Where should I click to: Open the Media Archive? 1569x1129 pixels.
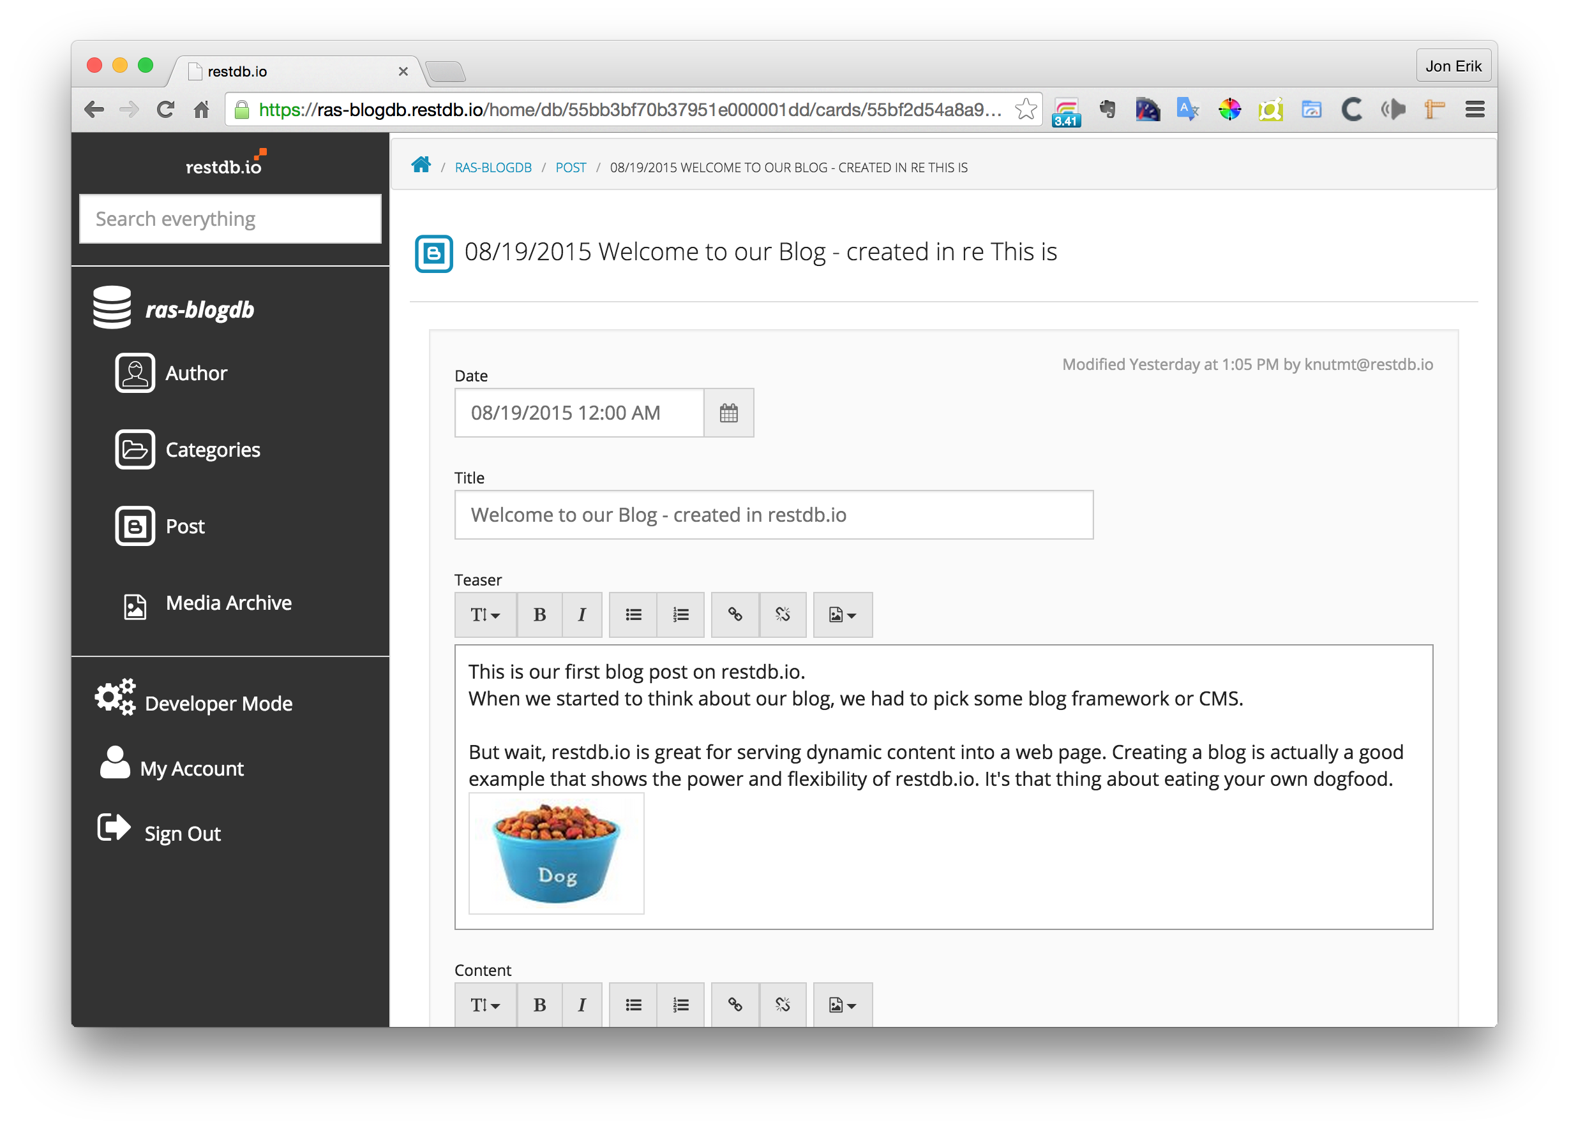tap(229, 603)
